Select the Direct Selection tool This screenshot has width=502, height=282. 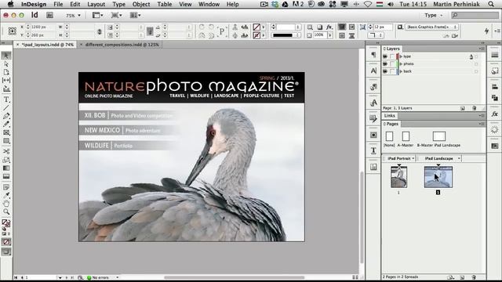click(6, 64)
